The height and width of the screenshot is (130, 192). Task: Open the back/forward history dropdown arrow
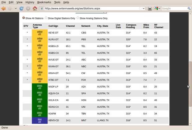pyautogui.click(x=16, y=8)
